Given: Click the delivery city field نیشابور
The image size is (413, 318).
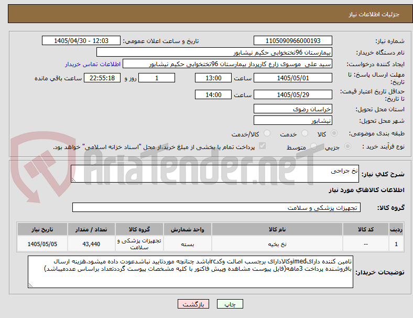Looking at the screenshot, I should [293, 121].
